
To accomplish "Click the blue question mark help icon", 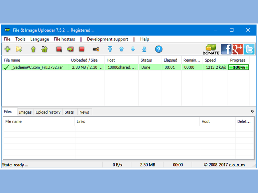I will tap(159, 49).
